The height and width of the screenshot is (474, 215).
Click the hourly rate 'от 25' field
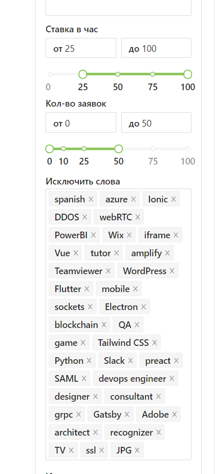(81, 48)
